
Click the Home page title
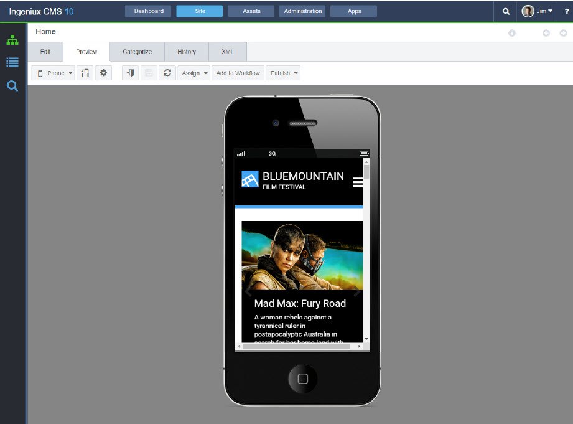[x=45, y=32]
